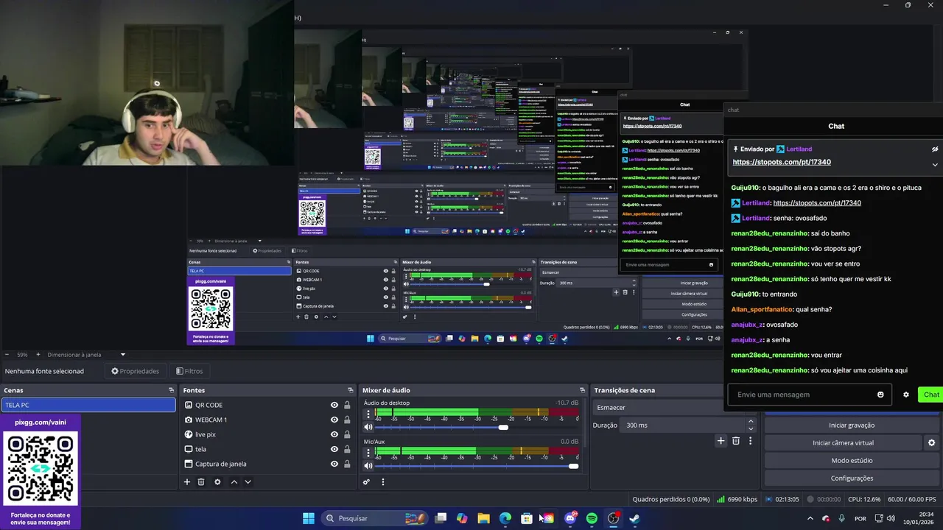943x530 pixels.
Task: Toggle visibility of live pix source
Action: (334, 434)
